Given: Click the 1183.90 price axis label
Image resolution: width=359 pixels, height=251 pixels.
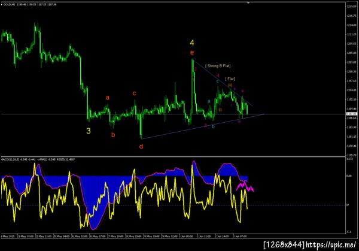Looking at the screenshot, I should click(352, 127).
